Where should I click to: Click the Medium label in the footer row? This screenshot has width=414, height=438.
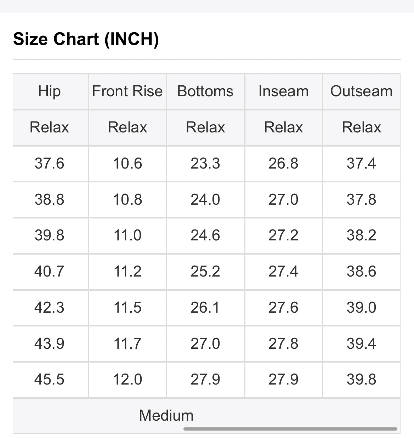[166, 415]
